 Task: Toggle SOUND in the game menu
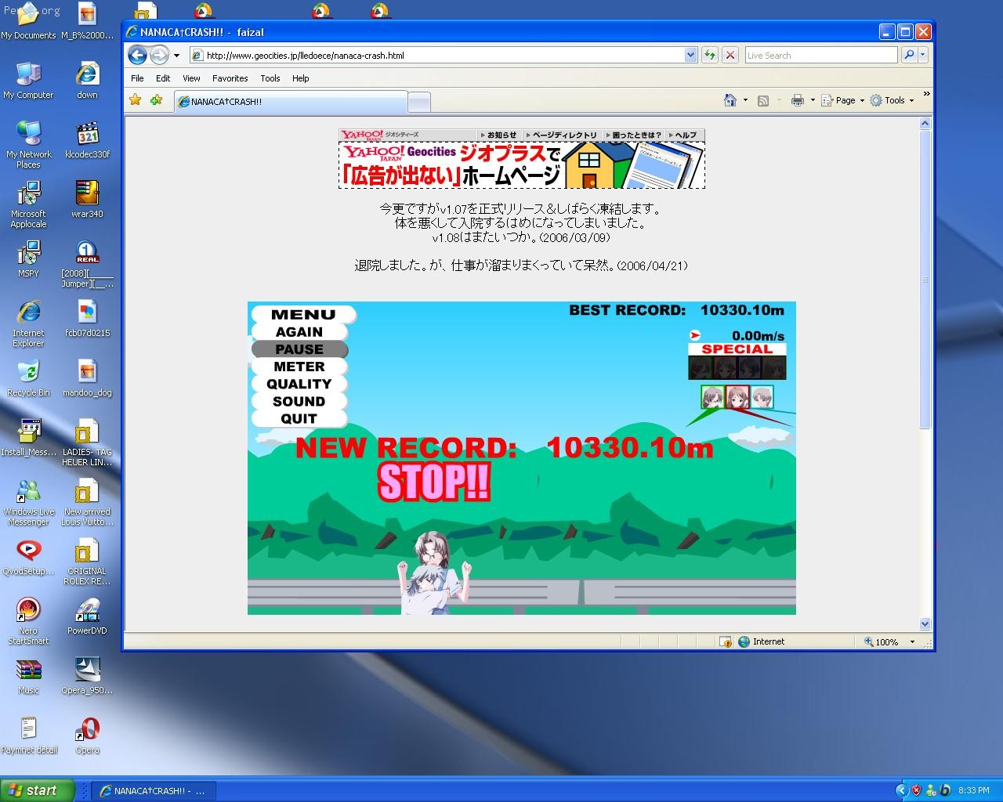pos(299,401)
